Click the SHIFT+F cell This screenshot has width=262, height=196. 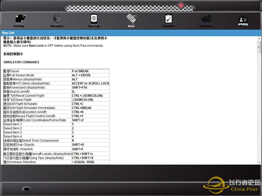[91, 149]
